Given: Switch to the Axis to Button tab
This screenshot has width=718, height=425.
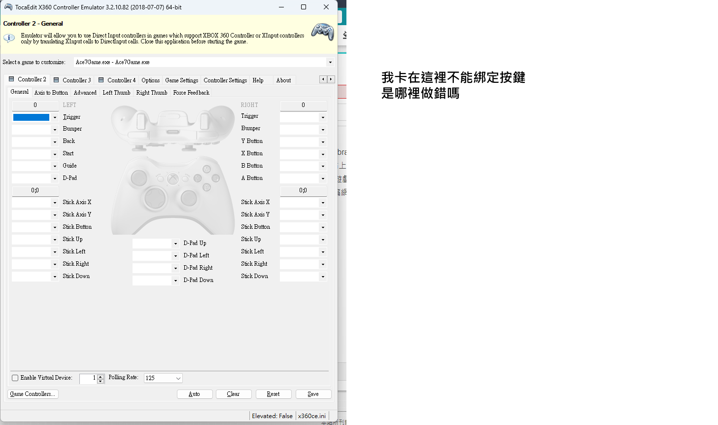Looking at the screenshot, I should pos(51,92).
